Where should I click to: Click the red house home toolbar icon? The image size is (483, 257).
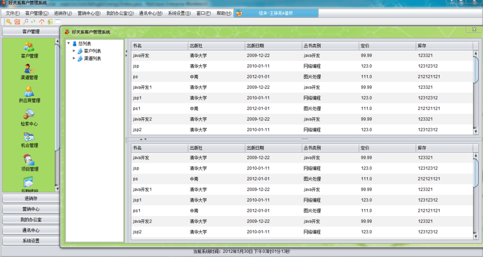click(x=42, y=22)
